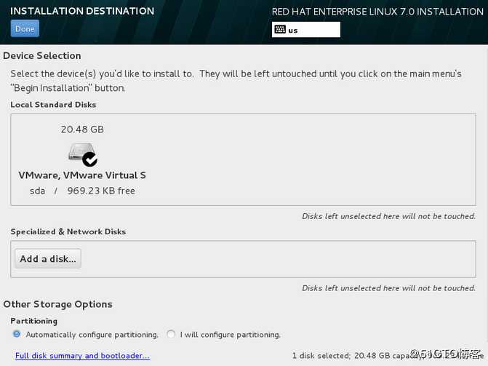This screenshot has height=366, width=488.
Task: Click the 'us' keyboard layout indicator
Action: click(x=293, y=31)
